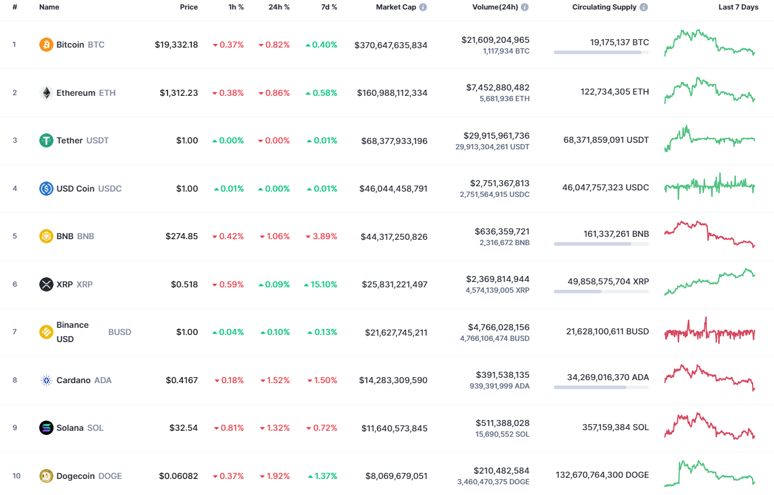The image size is (774, 495).
Task: Click Bitcoin's circulating supply progress bar
Action: click(601, 52)
